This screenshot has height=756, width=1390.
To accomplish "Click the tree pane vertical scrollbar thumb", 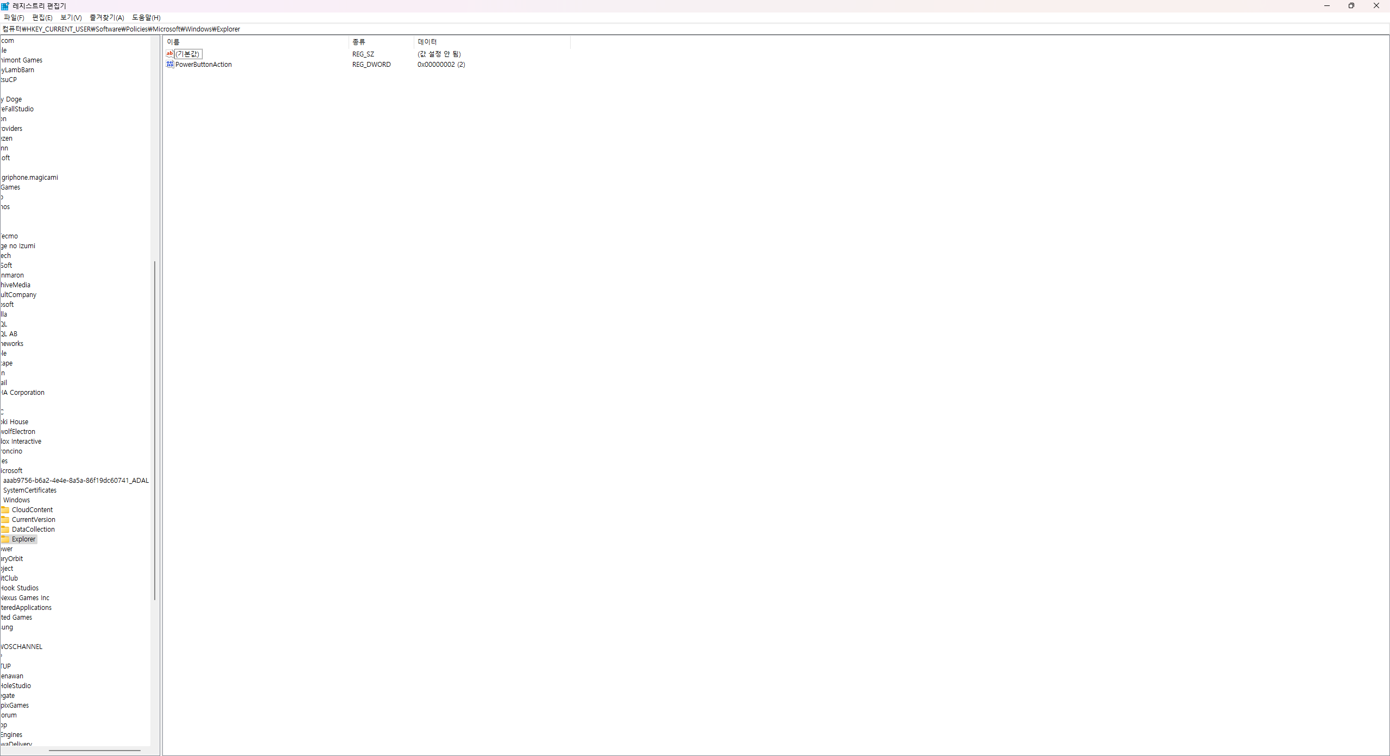I will (155, 430).
